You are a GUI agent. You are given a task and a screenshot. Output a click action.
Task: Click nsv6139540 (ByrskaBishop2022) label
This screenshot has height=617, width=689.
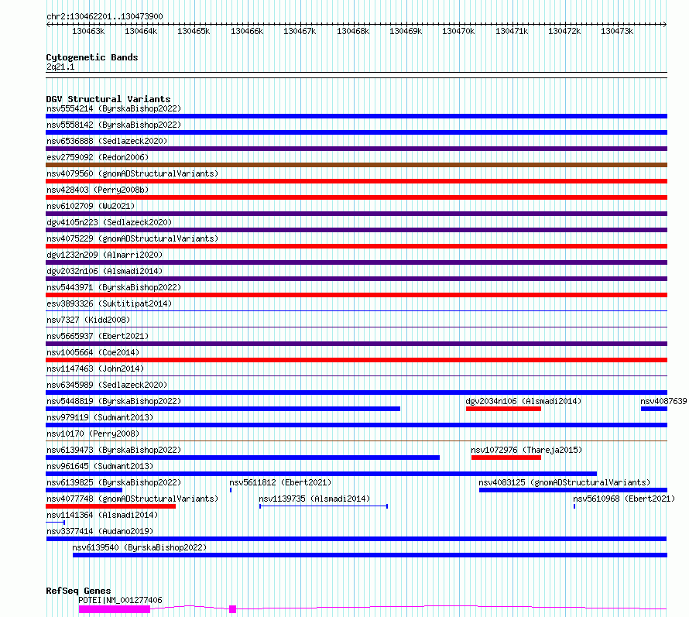click(x=139, y=547)
